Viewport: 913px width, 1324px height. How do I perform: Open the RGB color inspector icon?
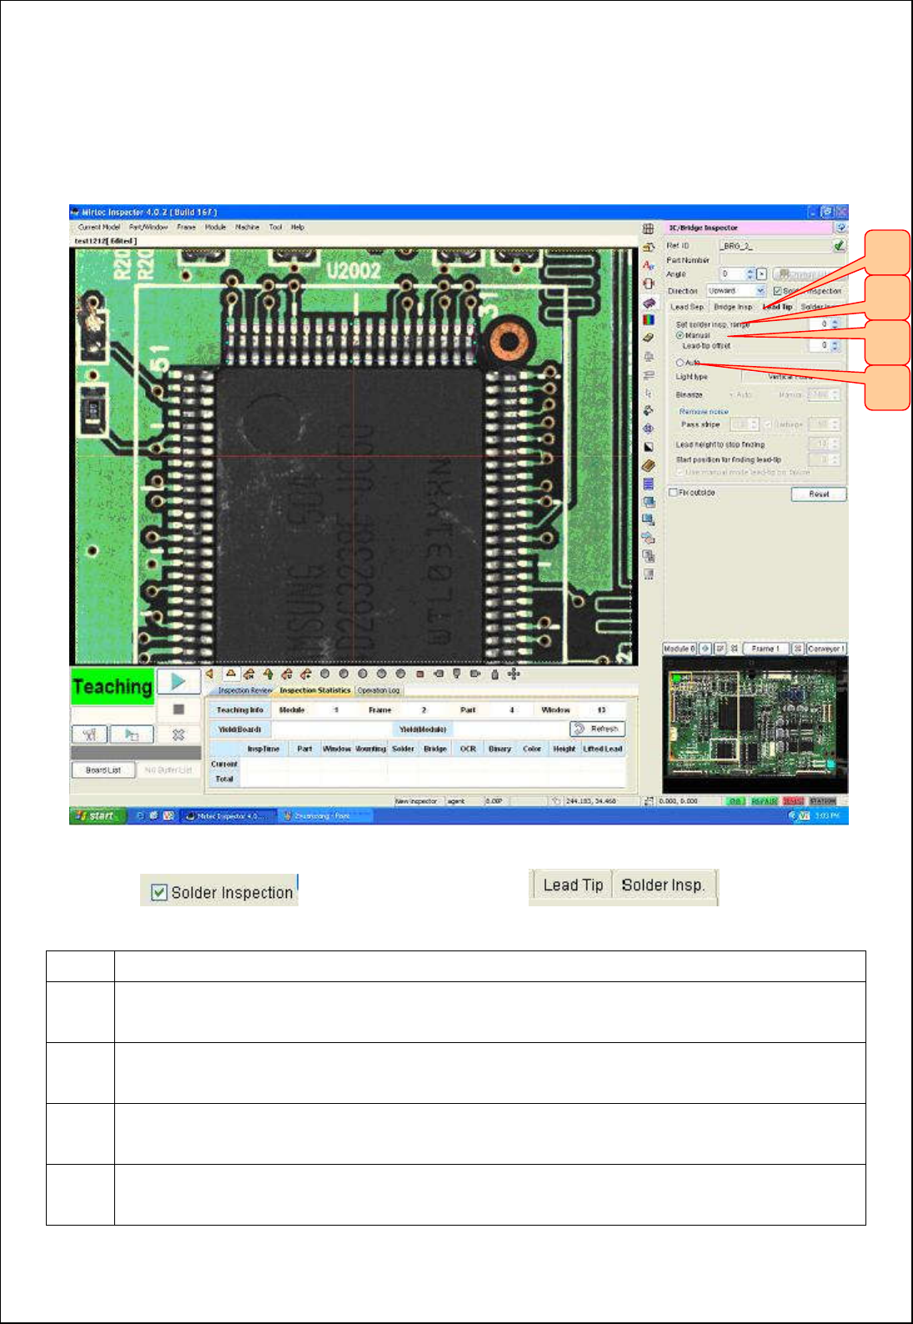648,320
